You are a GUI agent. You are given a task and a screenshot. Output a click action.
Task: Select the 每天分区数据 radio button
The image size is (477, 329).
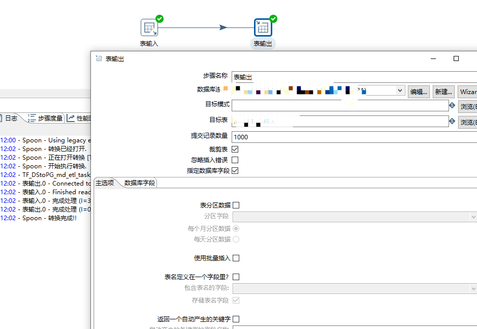pos(236,239)
